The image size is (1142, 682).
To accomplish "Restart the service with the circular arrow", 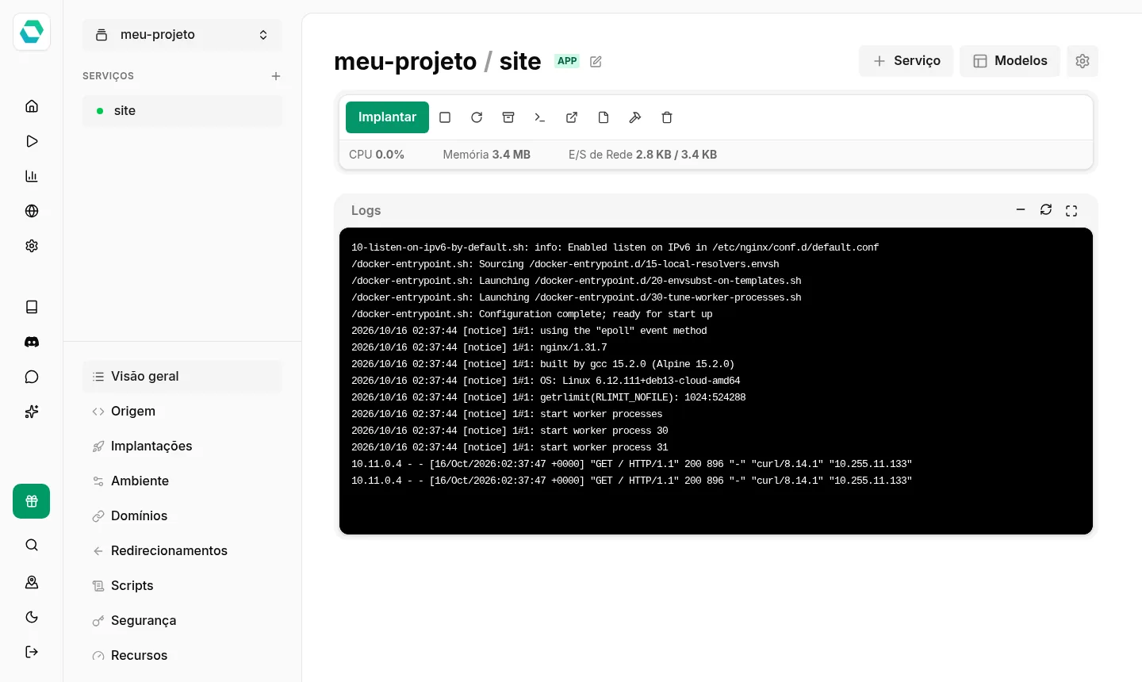I will click(x=477, y=117).
